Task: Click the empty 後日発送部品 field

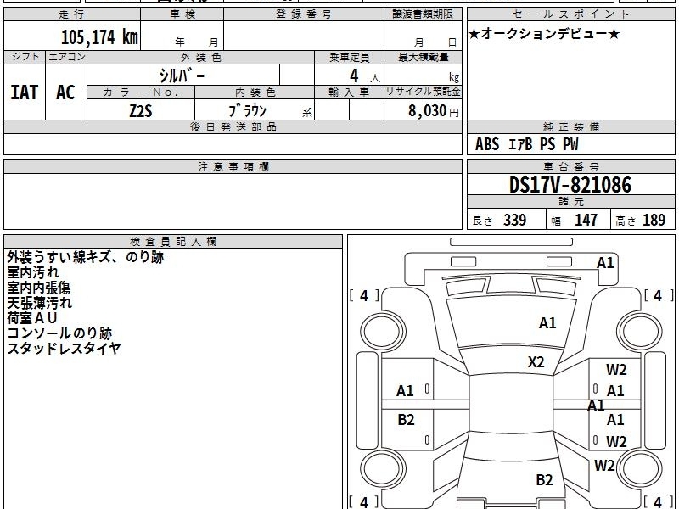Action: 233,144
